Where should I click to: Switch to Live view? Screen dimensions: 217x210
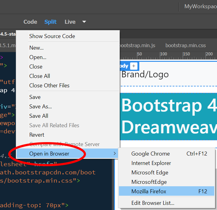tap(70, 22)
